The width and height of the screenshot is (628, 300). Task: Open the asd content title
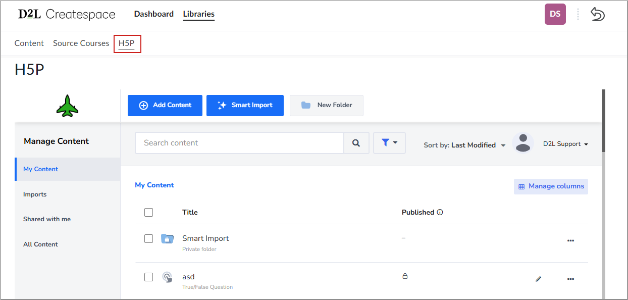(188, 277)
